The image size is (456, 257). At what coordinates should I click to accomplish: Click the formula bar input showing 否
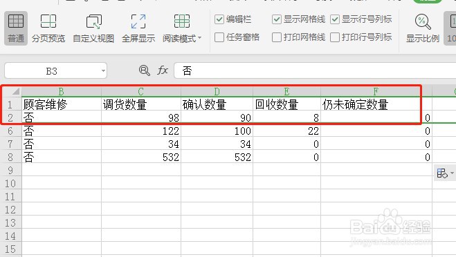(315, 70)
